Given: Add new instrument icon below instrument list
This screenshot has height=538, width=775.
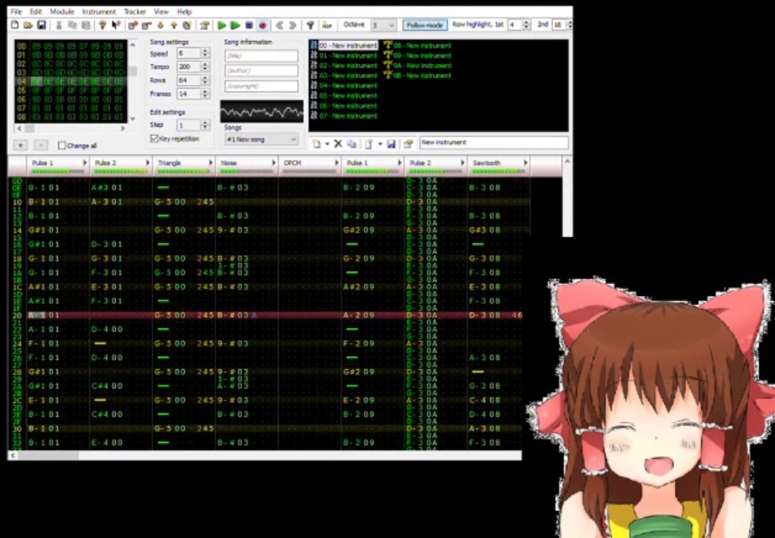Looking at the screenshot, I should 316,143.
